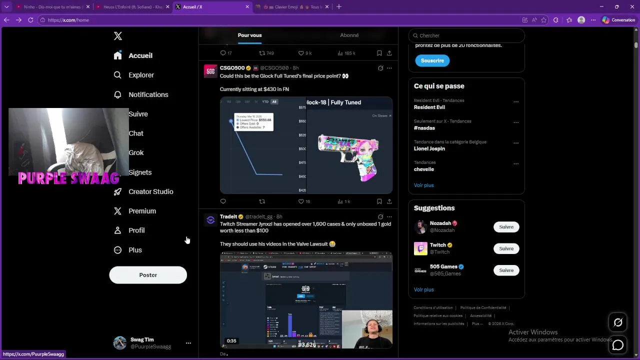The width and height of the screenshot is (640, 360).
Task: Share the CSGO500 tweet
Action: [389, 201]
